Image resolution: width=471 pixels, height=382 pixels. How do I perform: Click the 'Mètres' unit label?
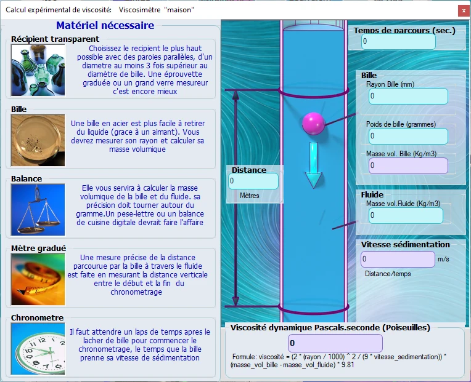pyautogui.click(x=249, y=196)
